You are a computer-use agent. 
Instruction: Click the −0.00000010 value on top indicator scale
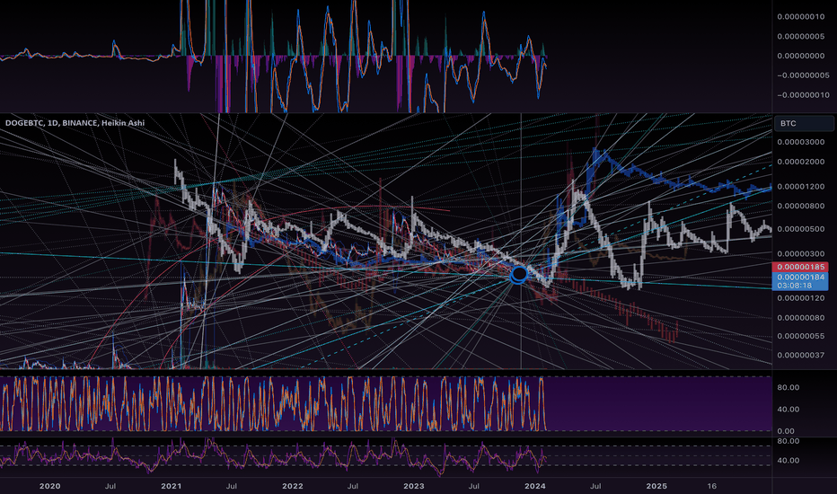[x=802, y=95]
